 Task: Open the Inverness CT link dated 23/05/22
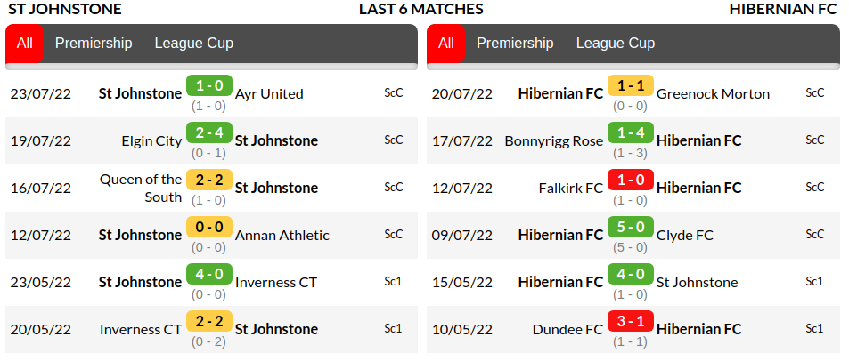(276, 283)
